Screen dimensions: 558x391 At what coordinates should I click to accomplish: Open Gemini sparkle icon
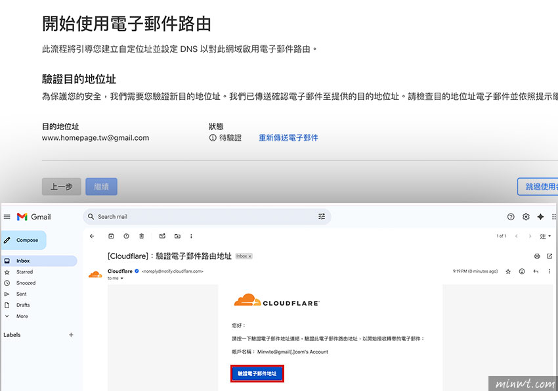(x=540, y=216)
